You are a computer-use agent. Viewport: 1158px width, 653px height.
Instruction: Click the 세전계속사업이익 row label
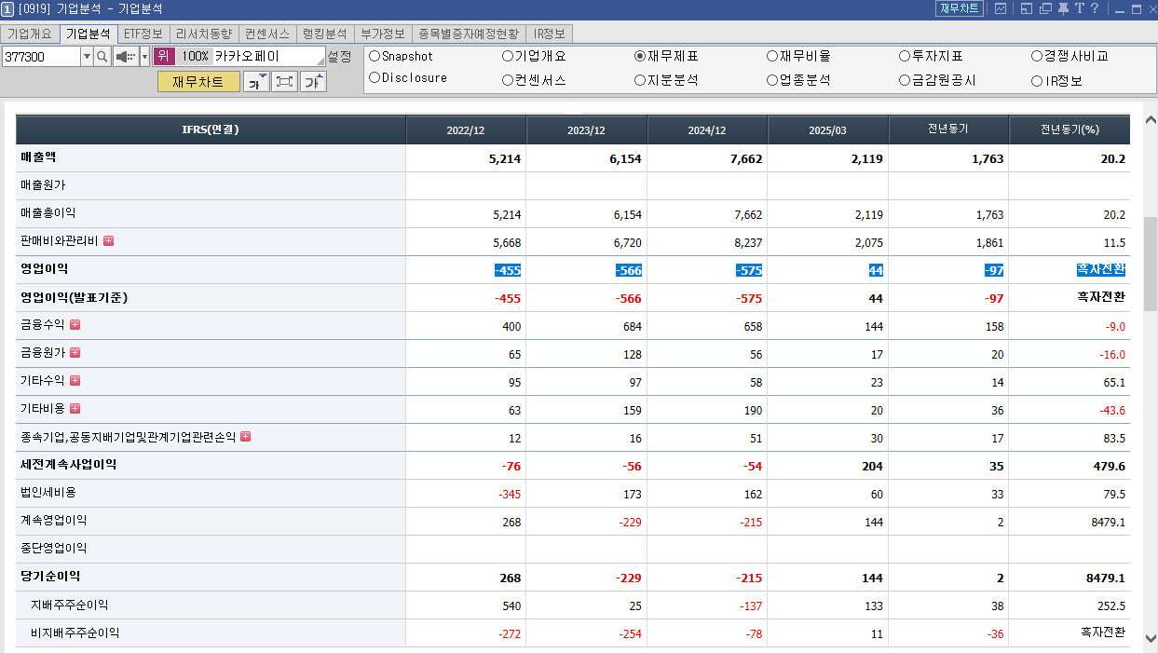pos(68,464)
